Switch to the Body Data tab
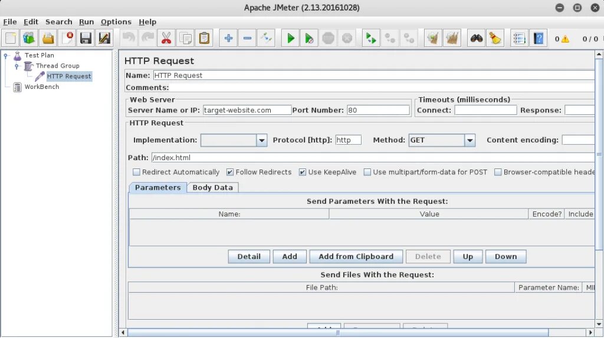The image size is (604, 338). [x=212, y=187]
